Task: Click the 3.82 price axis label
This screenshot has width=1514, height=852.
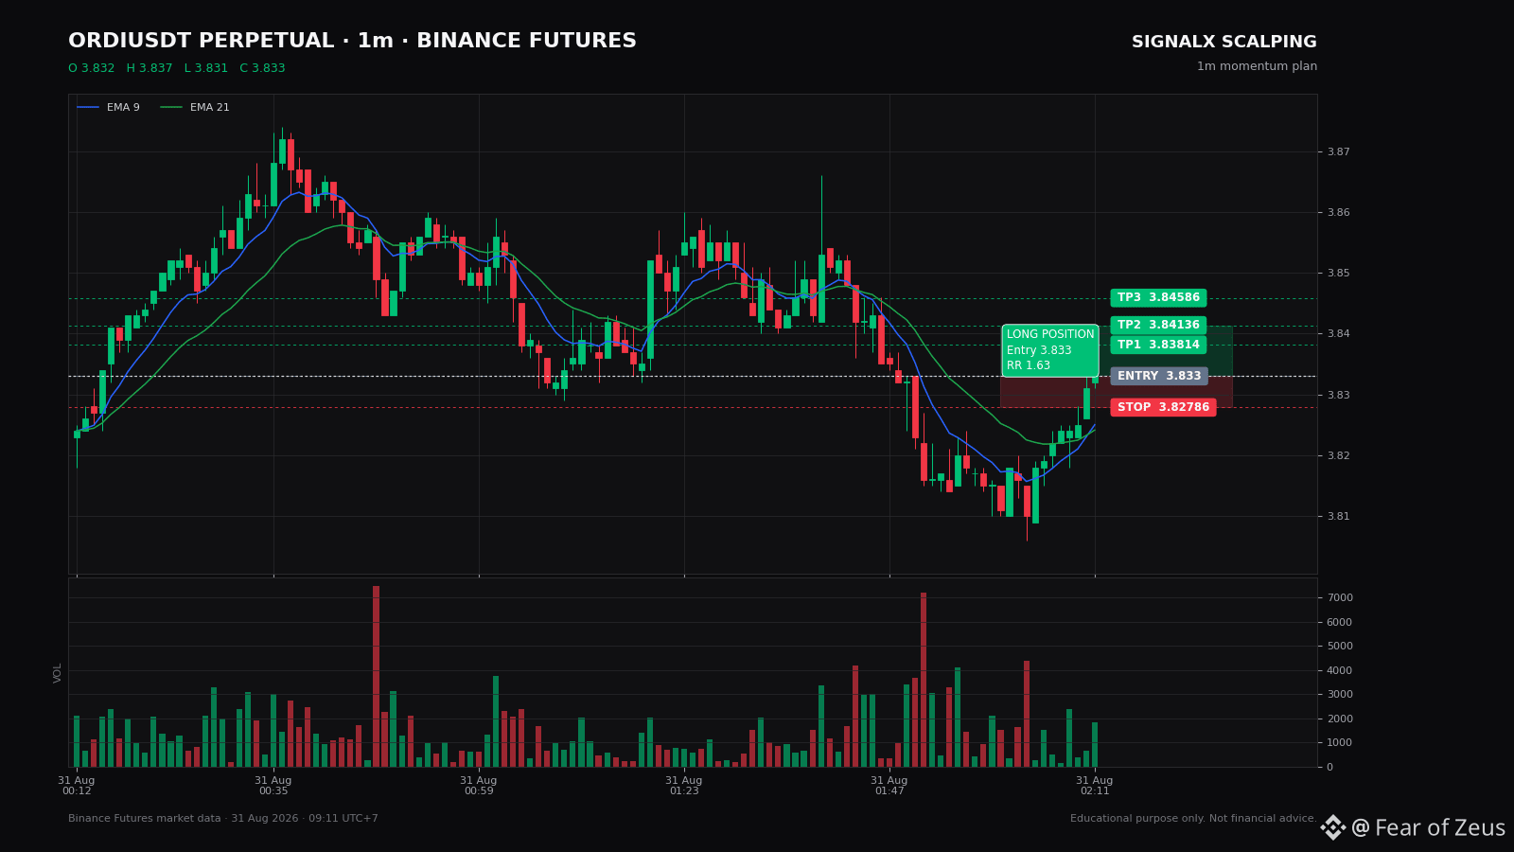Action: pos(1338,456)
